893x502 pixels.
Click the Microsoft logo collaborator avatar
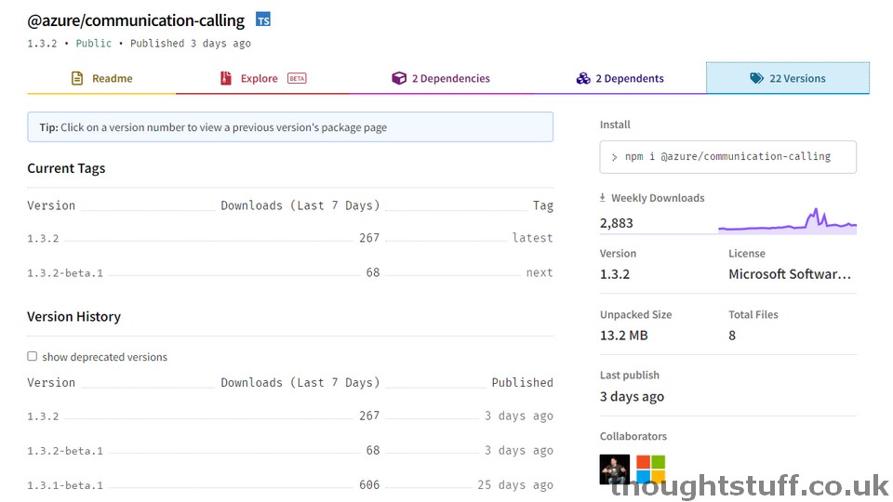(x=650, y=469)
